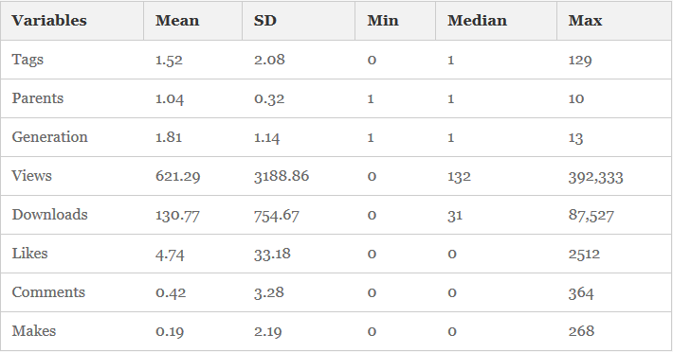The width and height of the screenshot is (673, 352).
Task: Click the Variables column header
Action: (49, 21)
